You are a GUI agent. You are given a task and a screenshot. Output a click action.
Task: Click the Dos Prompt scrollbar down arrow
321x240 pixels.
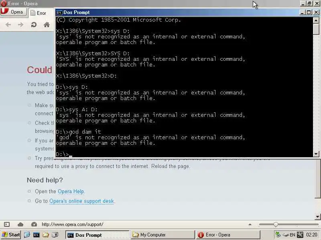316,154
